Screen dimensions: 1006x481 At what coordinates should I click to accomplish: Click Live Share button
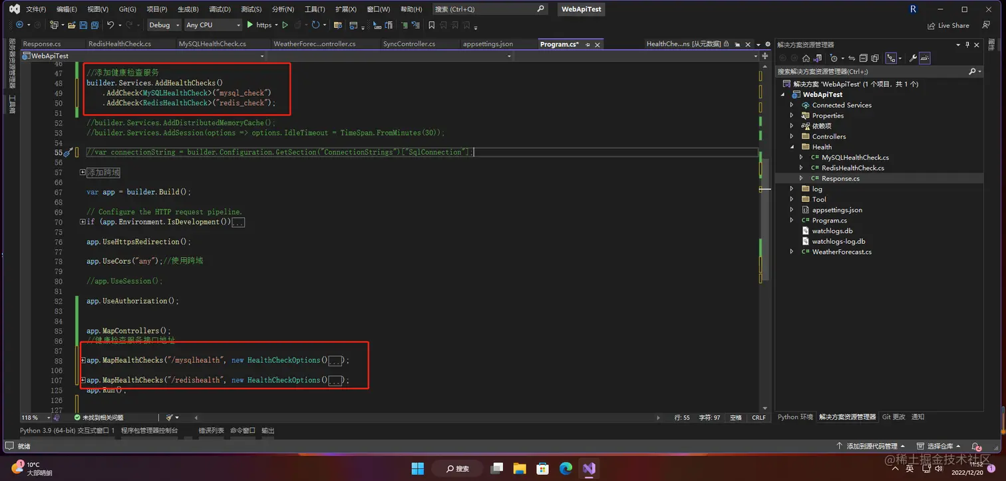point(948,25)
